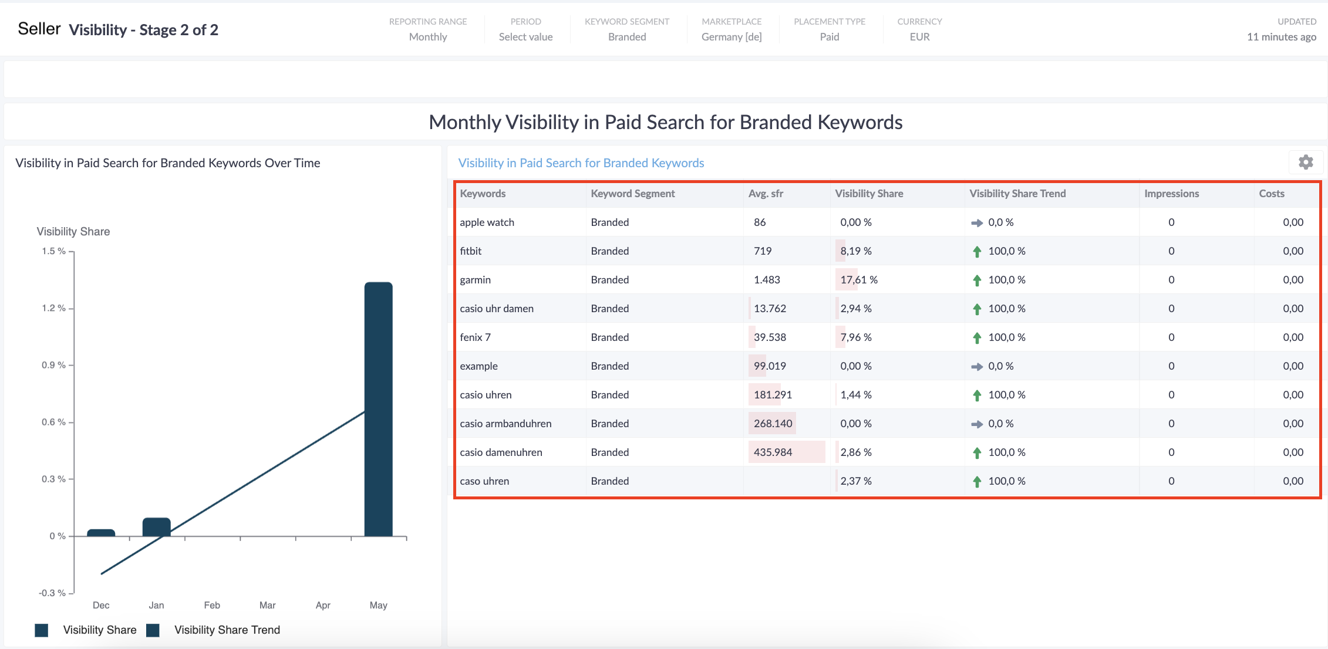Click the Jan bar in the chart

pyautogui.click(x=157, y=527)
